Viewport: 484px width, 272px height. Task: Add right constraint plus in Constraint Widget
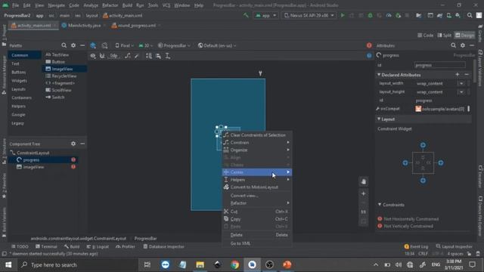441,163
